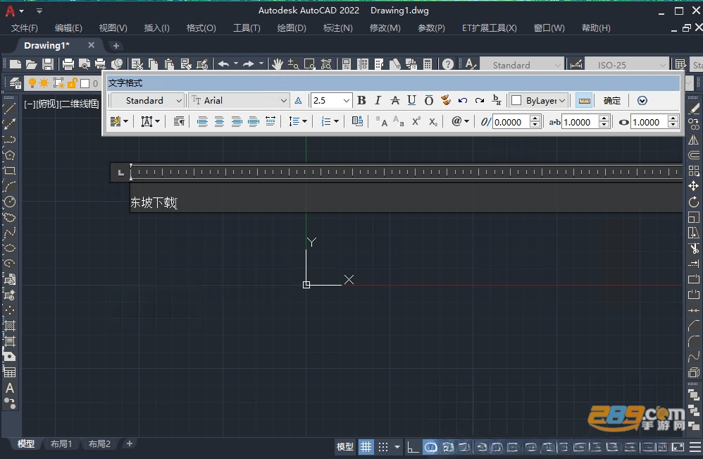Click the text format options round arrow button
The height and width of the screenshot is (459, 703).
[x=642, y=101]
